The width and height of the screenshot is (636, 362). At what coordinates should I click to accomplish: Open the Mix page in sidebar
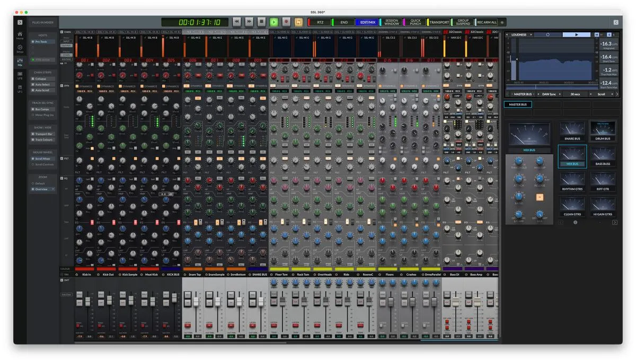(x=20, y=62)
